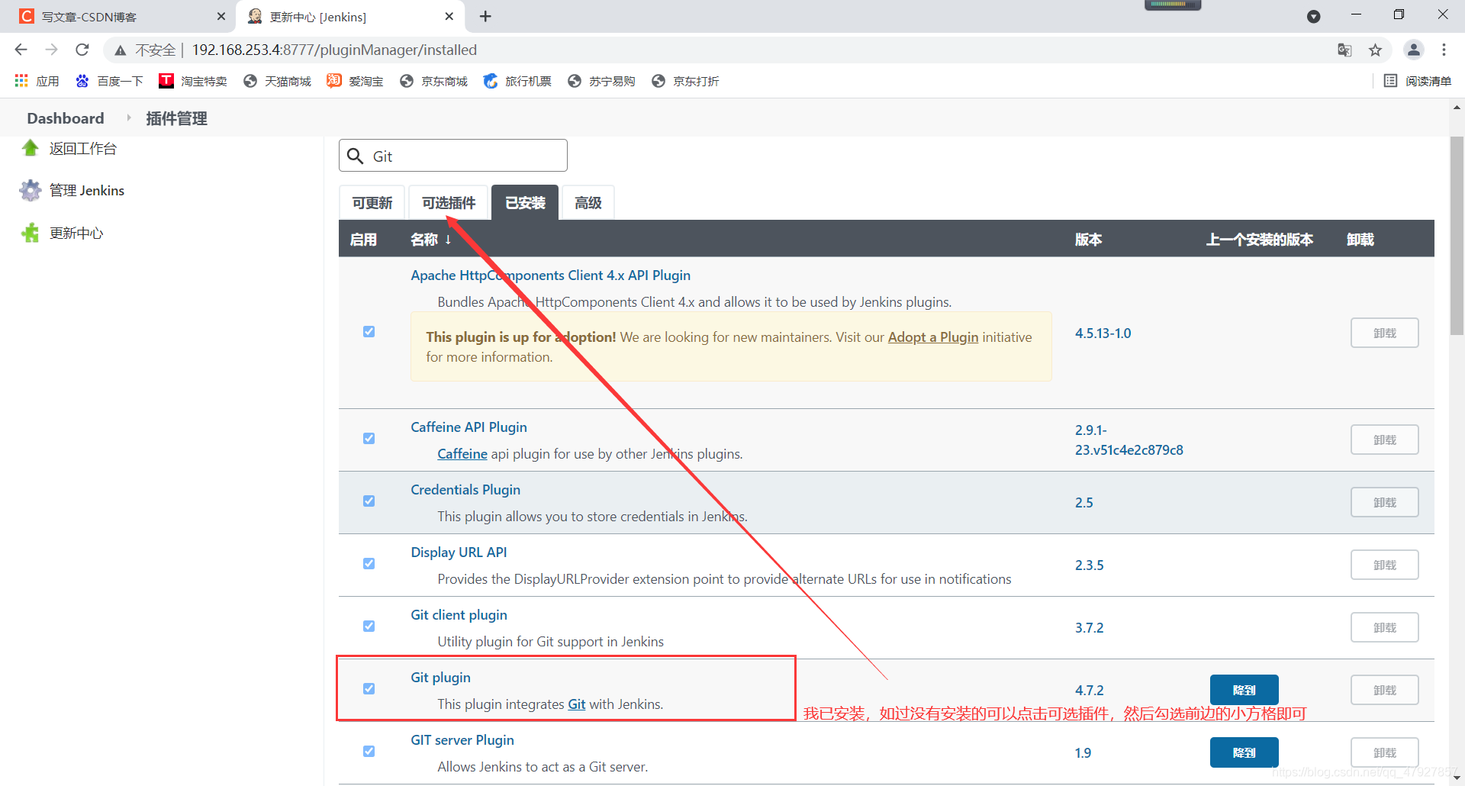
Task: Follow the Adopt a Plugin link
Action: pos(932,337)
